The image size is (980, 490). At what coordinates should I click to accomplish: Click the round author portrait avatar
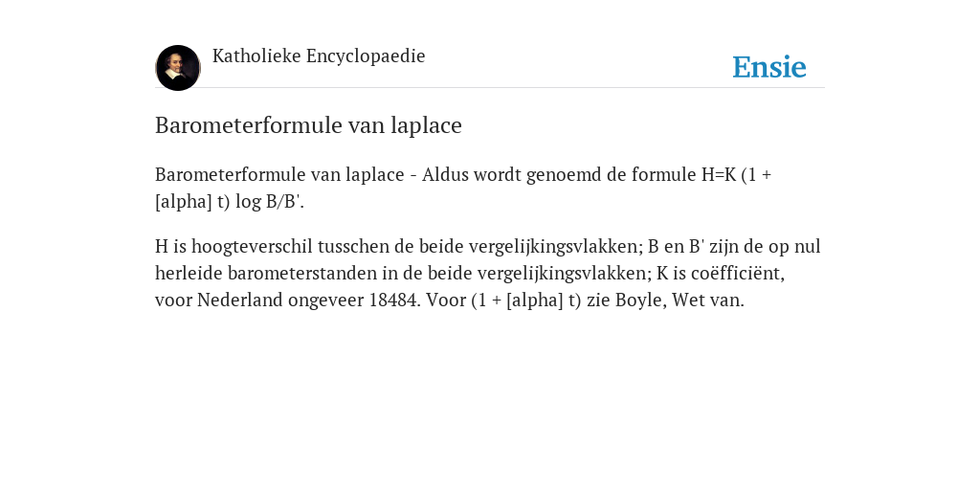point(177,68)
